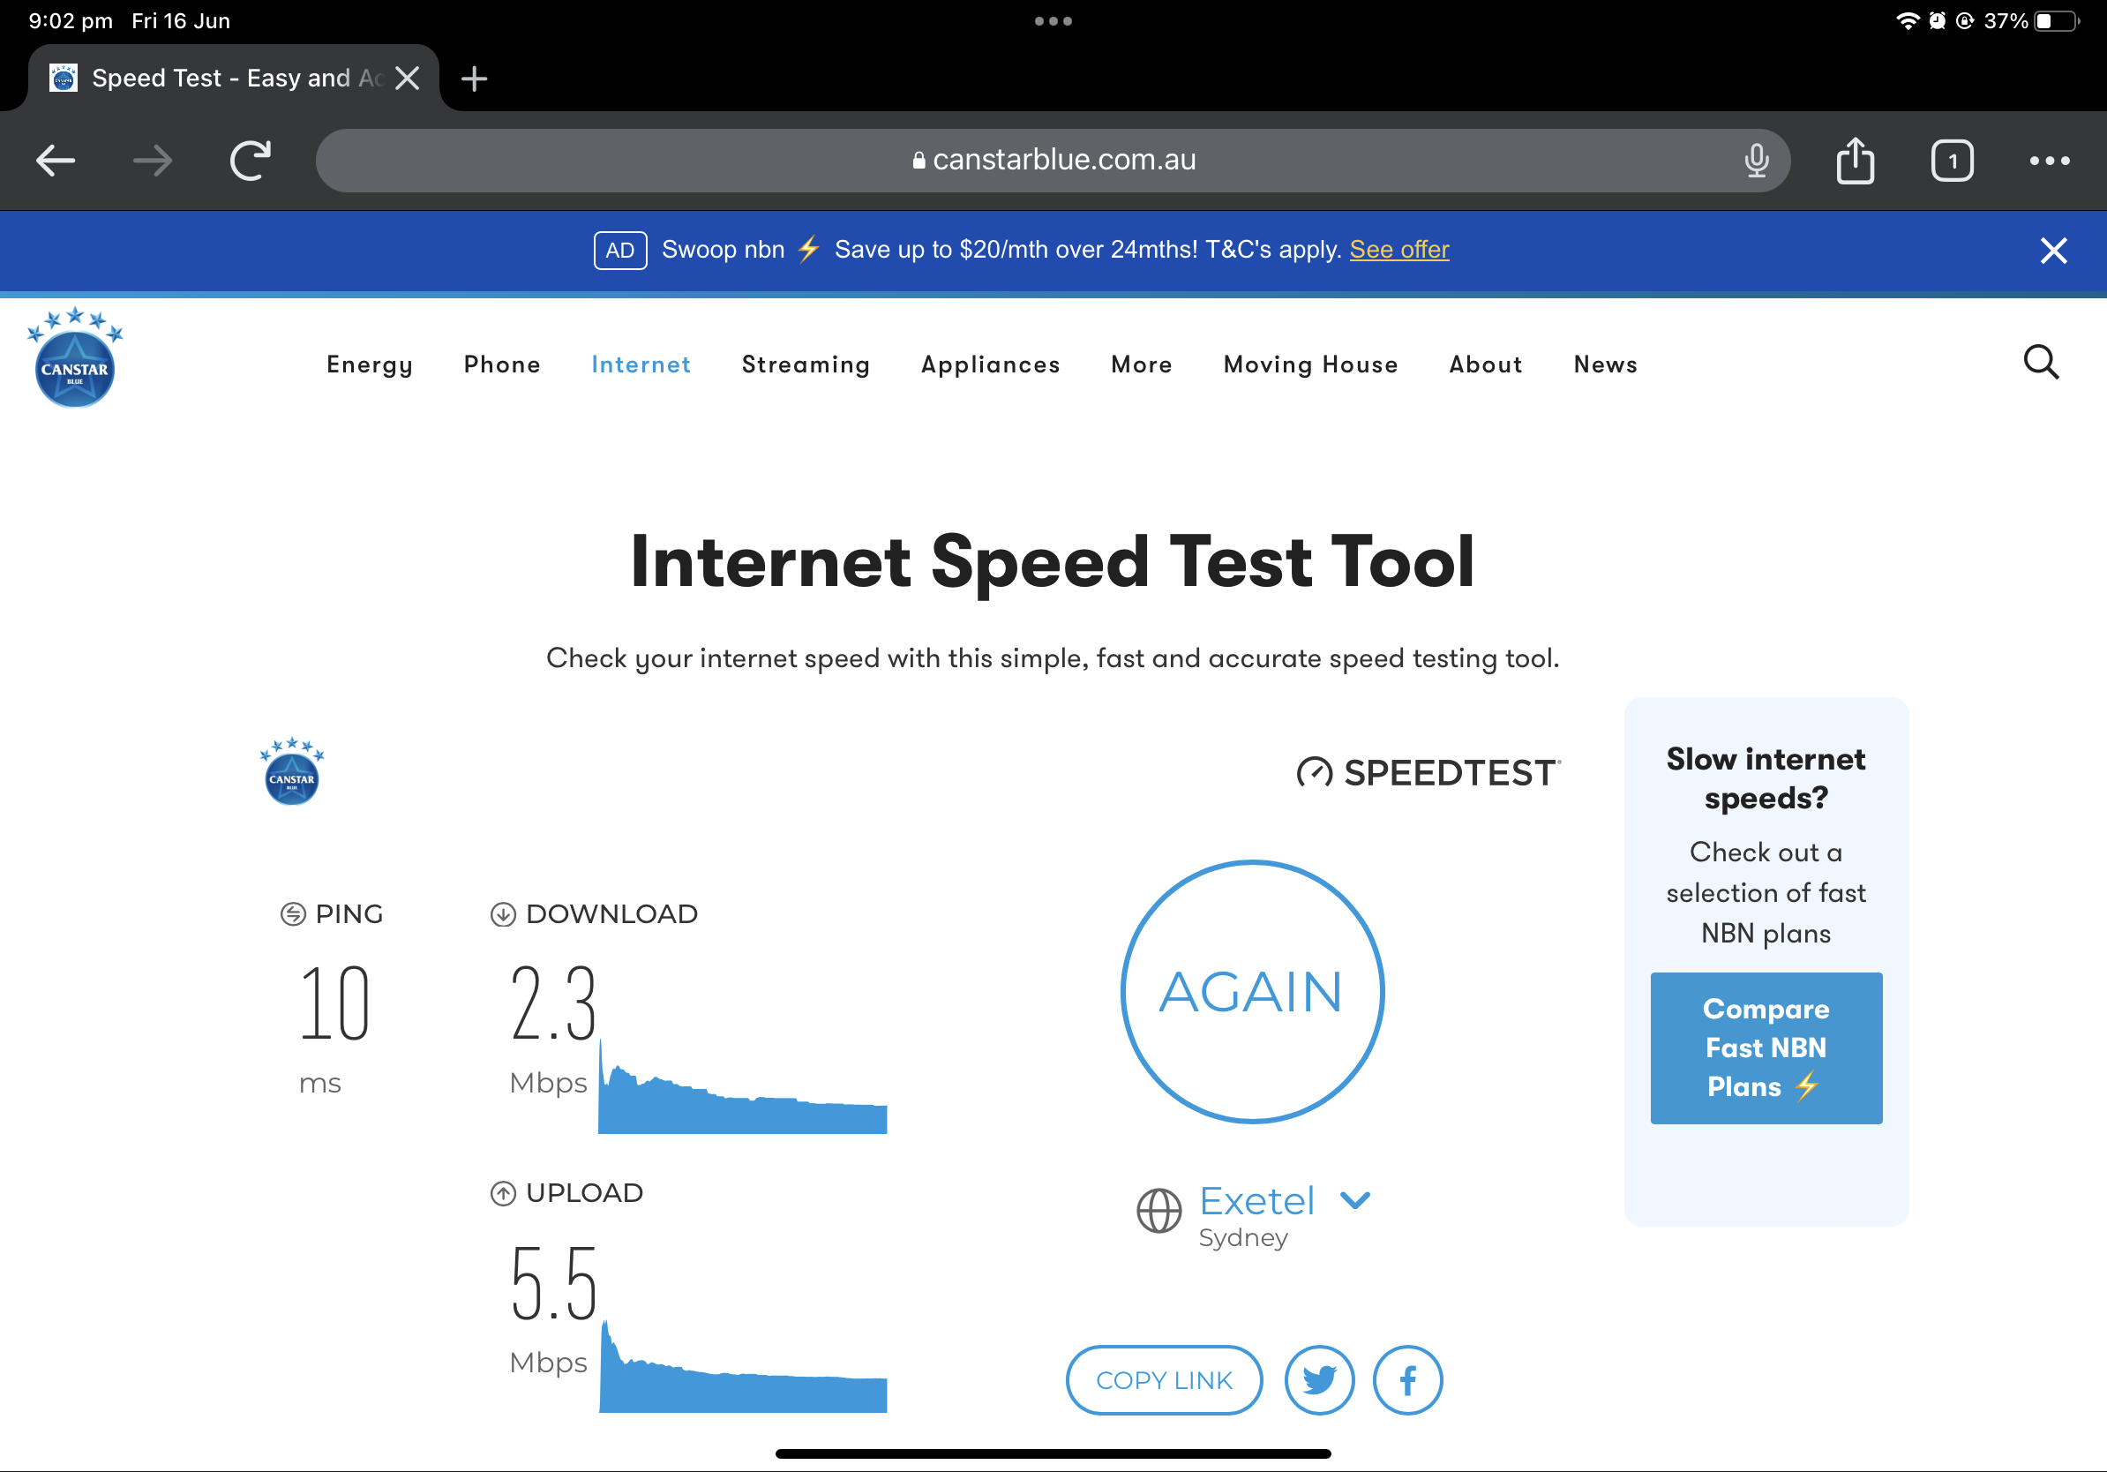Close the Speed Test browser tab

(x=407, y=78)
